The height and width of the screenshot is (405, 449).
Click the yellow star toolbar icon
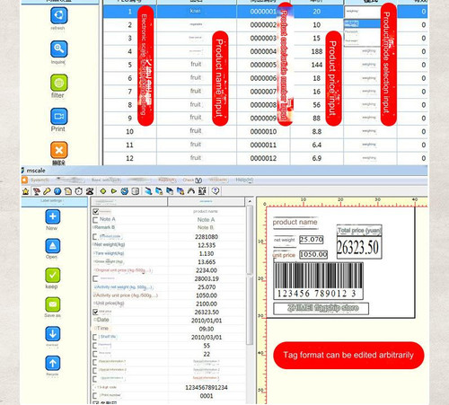(26, 191)
